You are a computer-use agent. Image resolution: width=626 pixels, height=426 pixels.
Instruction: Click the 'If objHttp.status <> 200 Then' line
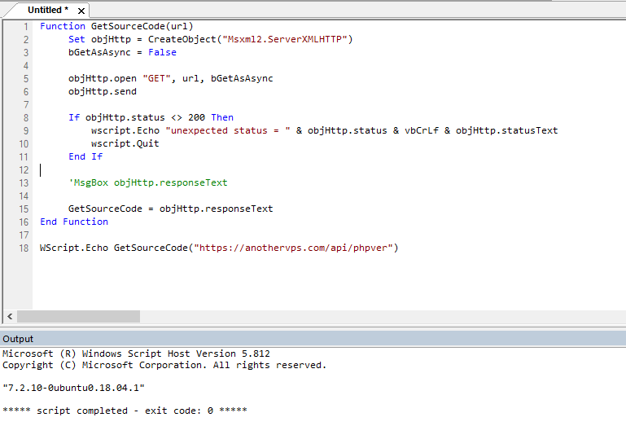click(151, 117)
